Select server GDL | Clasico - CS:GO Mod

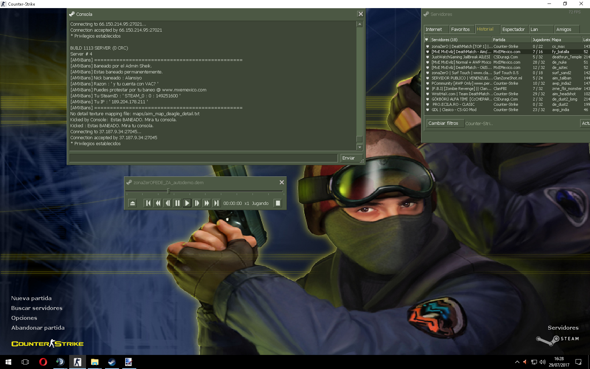[x=507, y=110]
